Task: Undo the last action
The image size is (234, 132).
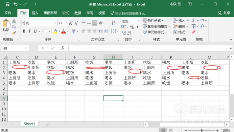Action: point(15,4)
